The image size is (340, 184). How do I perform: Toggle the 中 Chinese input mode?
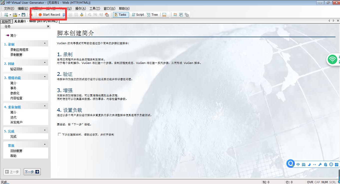point(298,165)
